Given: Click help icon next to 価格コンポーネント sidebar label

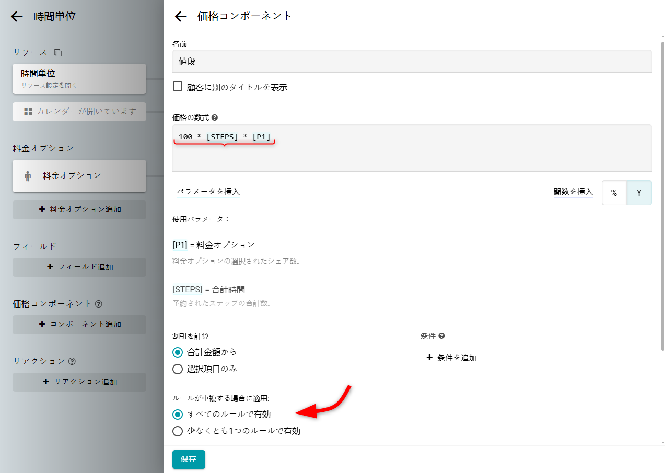Looking at the screenshot, I should click(99, 304).
